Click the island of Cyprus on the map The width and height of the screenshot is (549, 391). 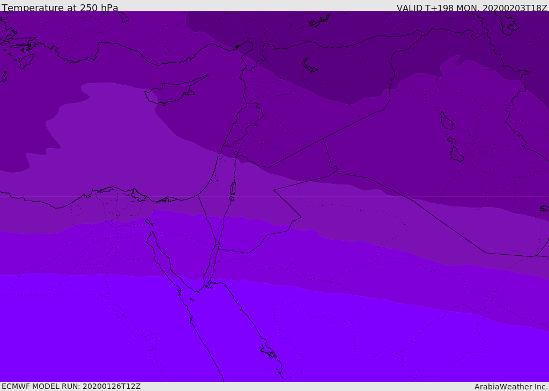coord(175,91)
